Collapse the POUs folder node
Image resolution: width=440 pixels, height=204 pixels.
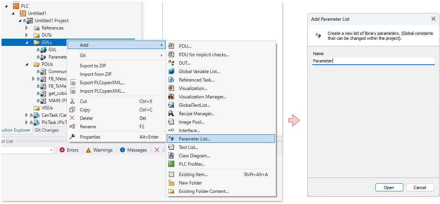coord(27,64)
